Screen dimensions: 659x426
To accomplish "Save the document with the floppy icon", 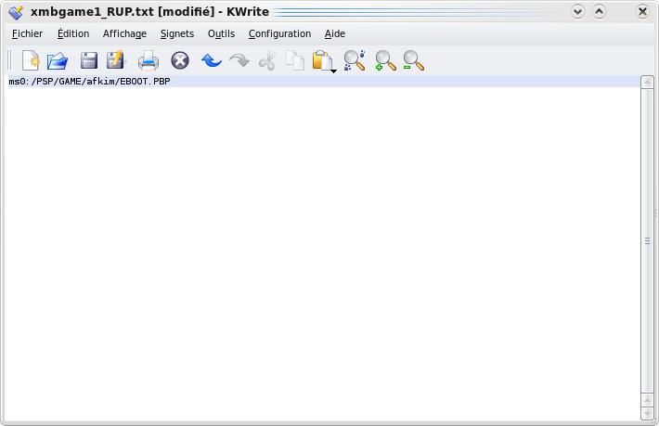I will [89, 61].
